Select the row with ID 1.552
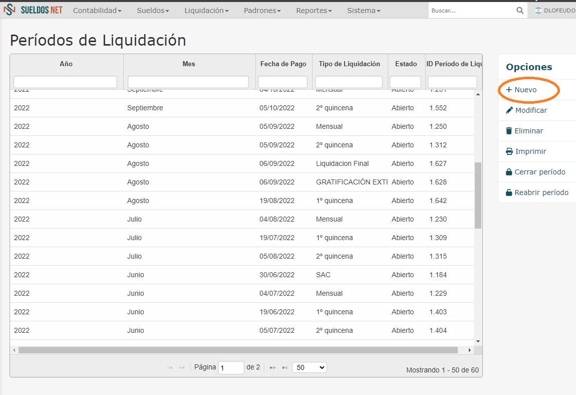Image resolution: width=576 pixels, height=395 pixels. 242,108
